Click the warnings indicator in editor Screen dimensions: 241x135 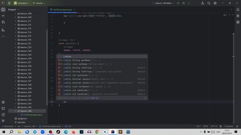point(225,15)
